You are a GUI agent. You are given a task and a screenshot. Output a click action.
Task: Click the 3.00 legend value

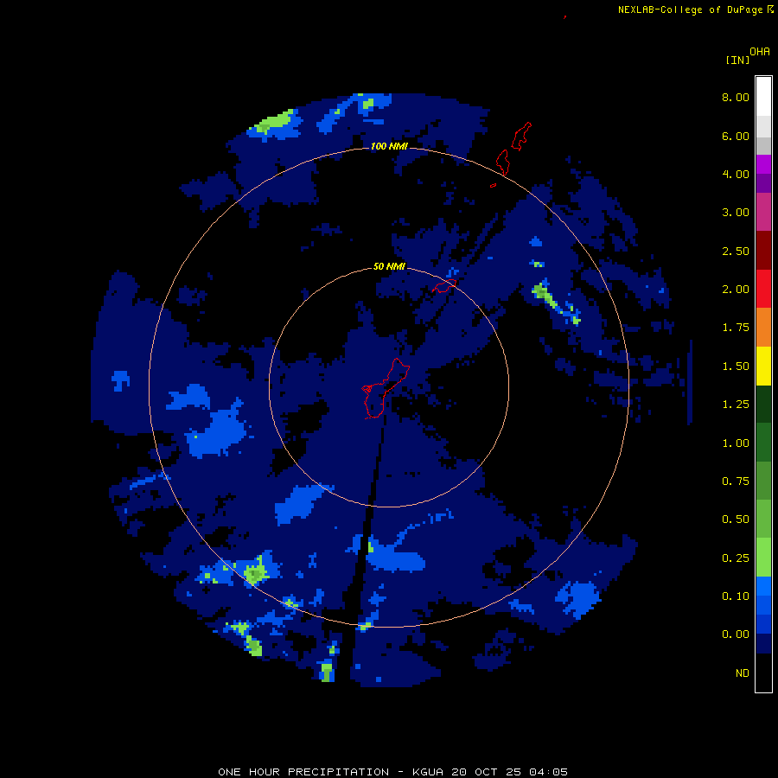point(736,213)
